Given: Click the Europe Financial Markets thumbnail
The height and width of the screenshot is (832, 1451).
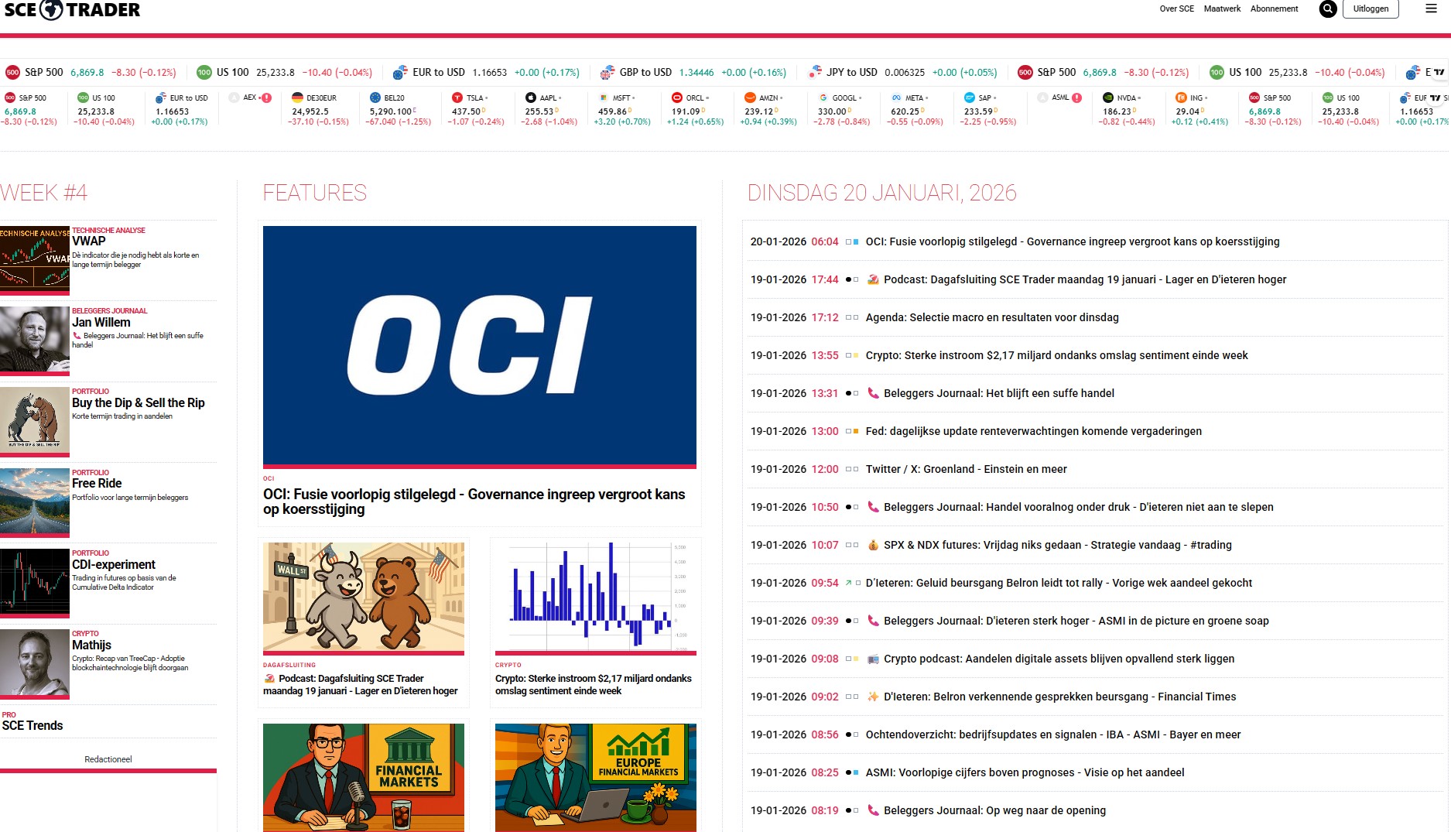Looking at the screenshot, I should pyautogui.click(x=596, y=778).
